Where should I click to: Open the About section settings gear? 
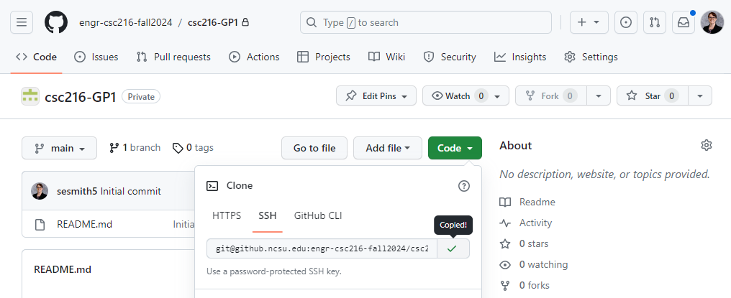707,145
